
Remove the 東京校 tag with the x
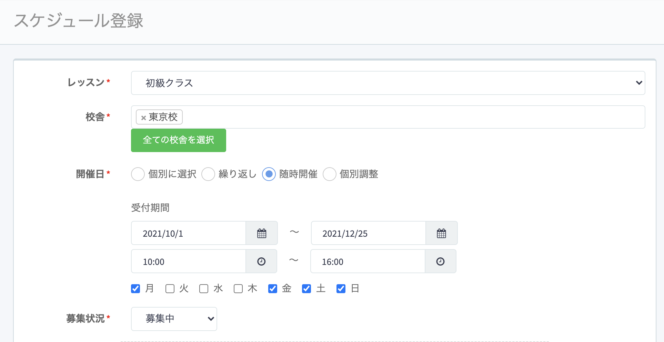tap(143, 118)
